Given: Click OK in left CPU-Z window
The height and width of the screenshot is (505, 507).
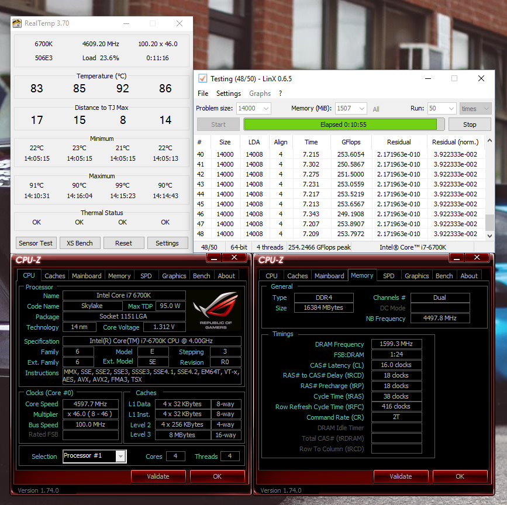Looking at the screenshot, I should [x=218, y=476].
